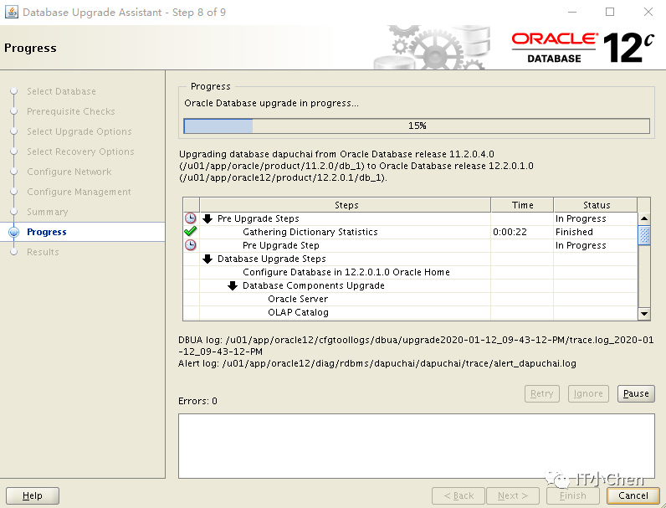Select the Configure Management wizard step
This screenshot has width=666, height=508.
pos(79,192)
